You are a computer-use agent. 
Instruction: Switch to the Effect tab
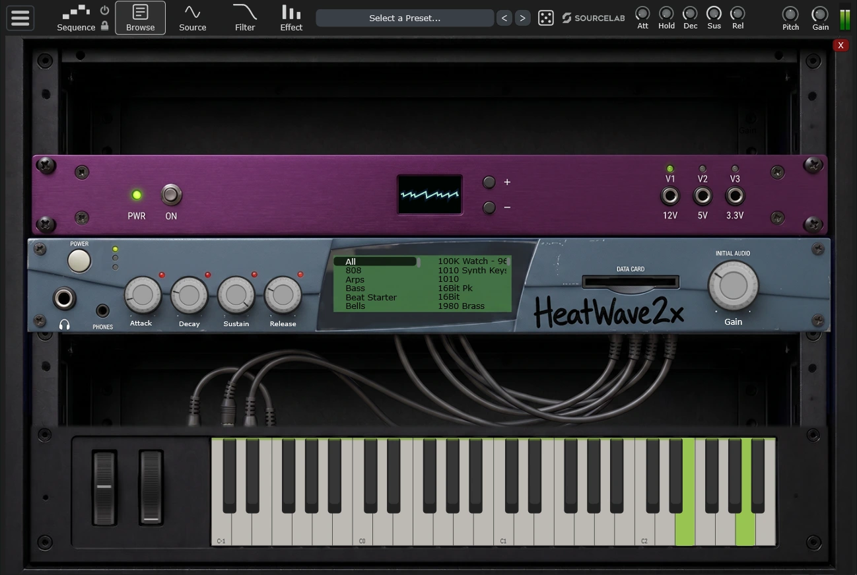[291, 18]
